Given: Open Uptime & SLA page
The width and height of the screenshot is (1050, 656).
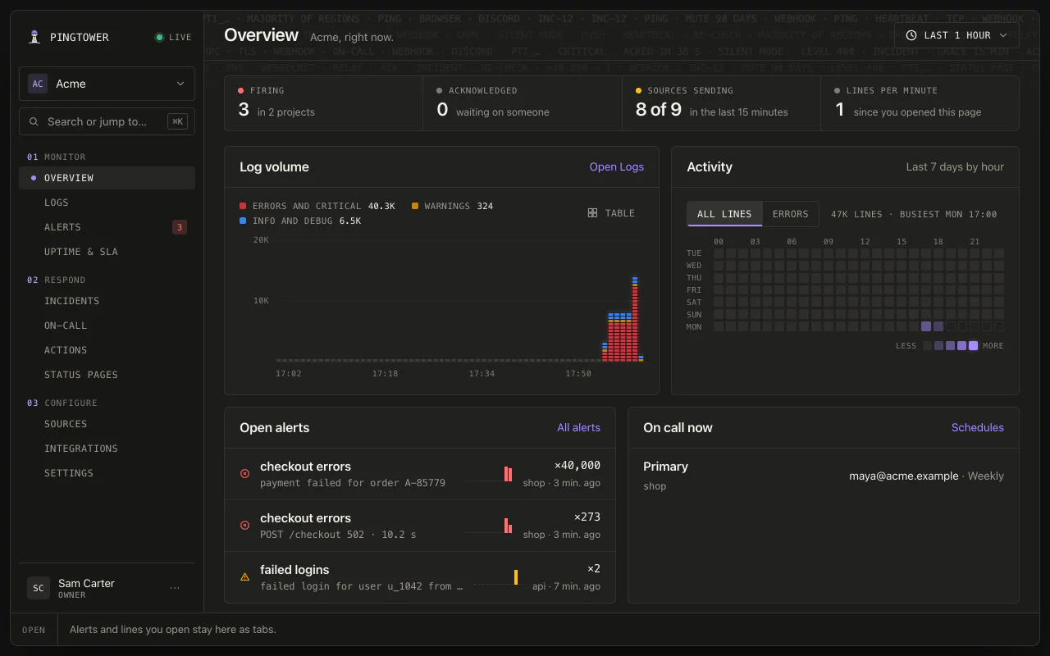Looking at the screenshot, I should tap(107, 252).
